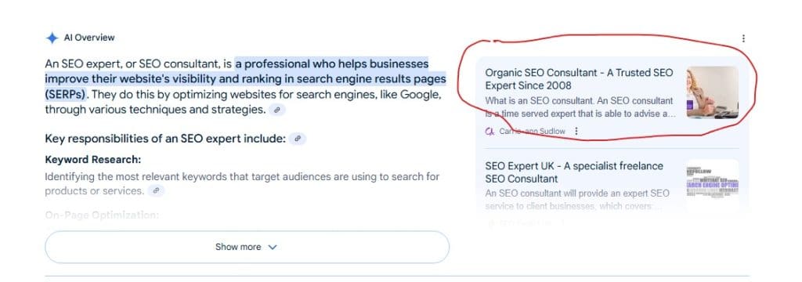
Task: Open the AI Overview three-dot options menu
Action: pos(743,38)
